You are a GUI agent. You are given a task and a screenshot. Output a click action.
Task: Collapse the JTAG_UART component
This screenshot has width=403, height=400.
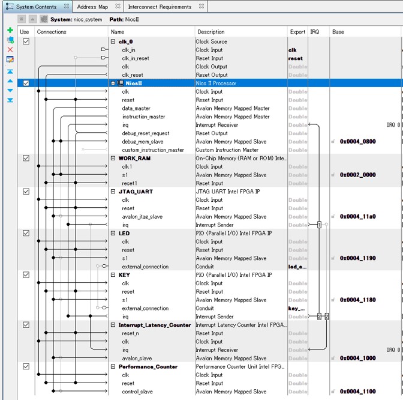click(113, 192)
